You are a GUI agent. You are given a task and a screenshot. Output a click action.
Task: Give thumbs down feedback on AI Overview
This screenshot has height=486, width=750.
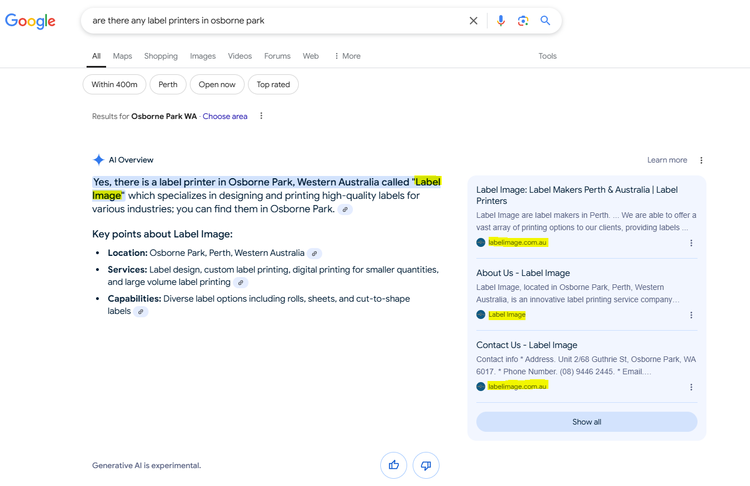pos(426,465)
